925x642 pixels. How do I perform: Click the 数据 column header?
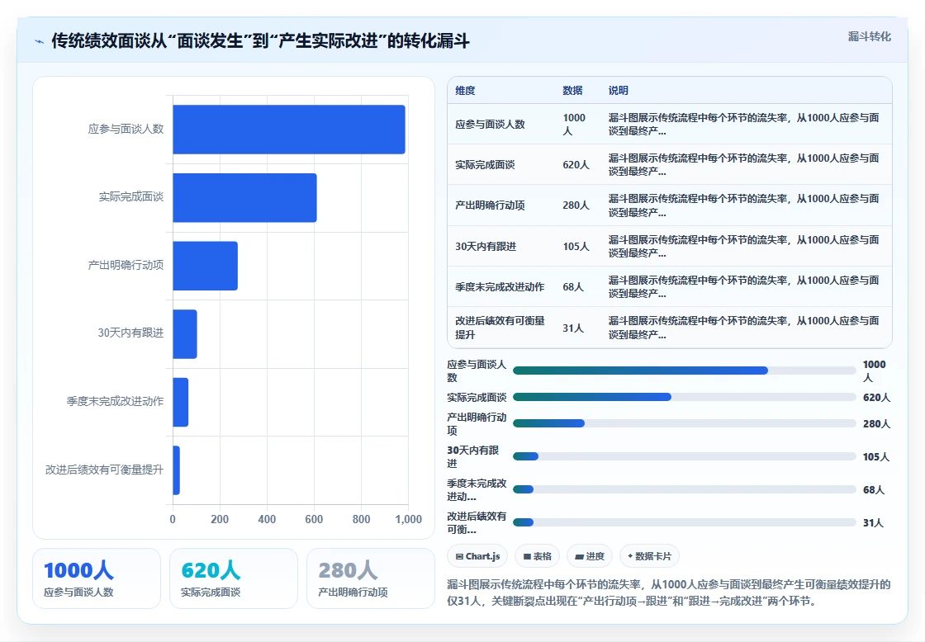click(x=572, y=90)
